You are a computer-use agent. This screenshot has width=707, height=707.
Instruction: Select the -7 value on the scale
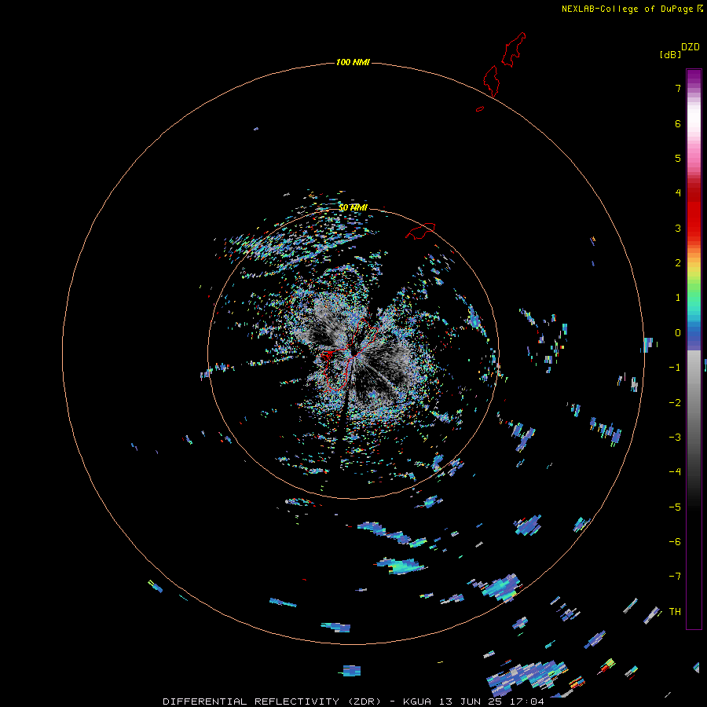tap(675, 577)
